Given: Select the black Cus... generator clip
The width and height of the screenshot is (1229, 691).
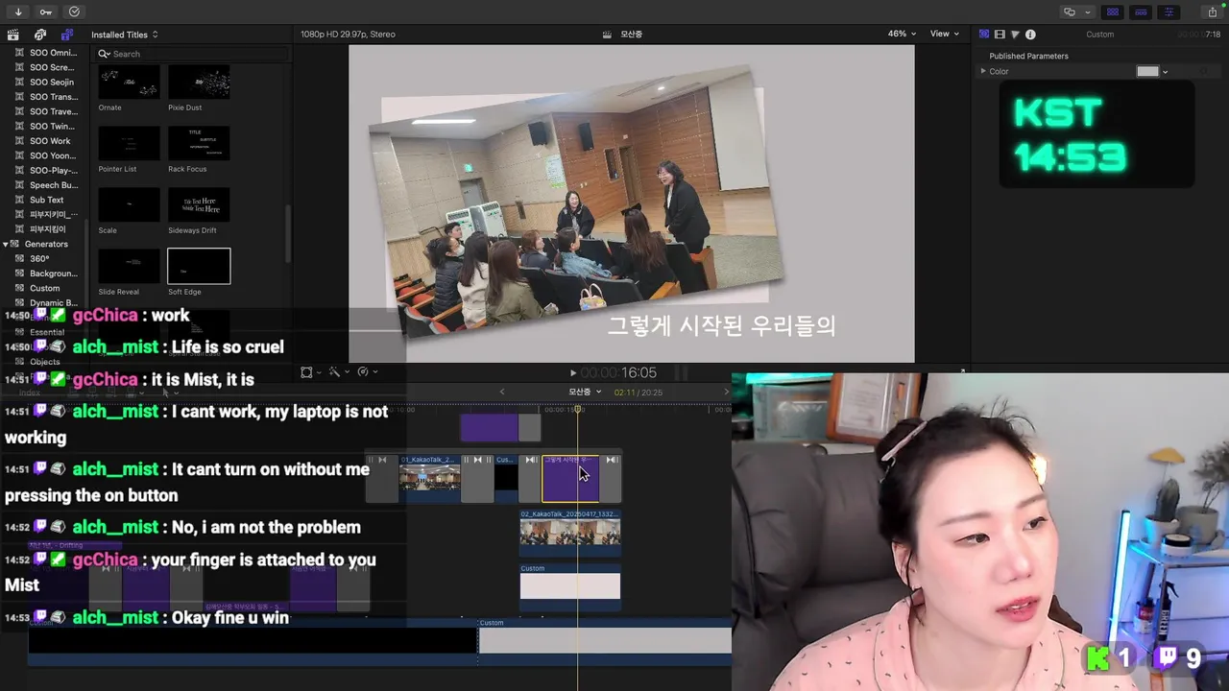Looking at the screenshot, I should 506,479.
